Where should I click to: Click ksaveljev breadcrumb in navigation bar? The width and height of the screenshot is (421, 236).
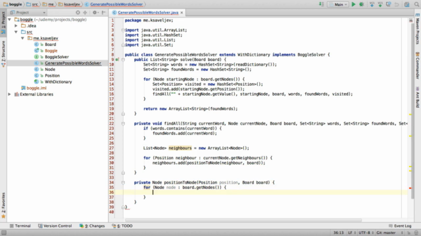(x=70, y=5)
